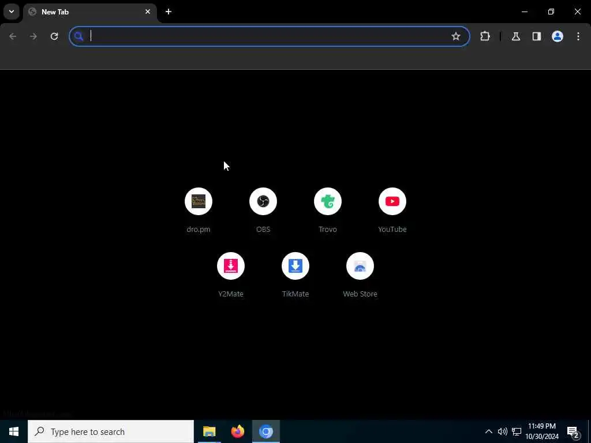Screen dimensions: 591x443
Task: Open the Windows Start menu
Action: (14, 431)
